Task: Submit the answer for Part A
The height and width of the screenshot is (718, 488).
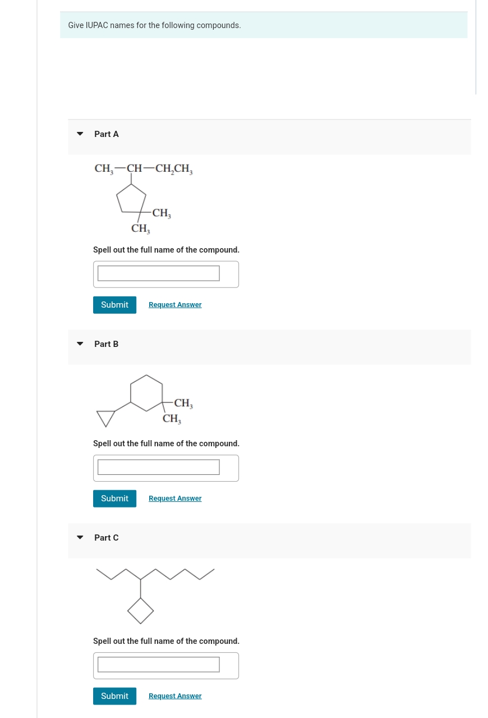Action: point(114,304)
